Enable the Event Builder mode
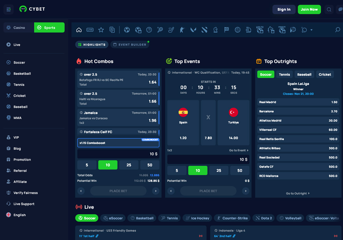The image size is (343, 240). [x=130, y=44]
